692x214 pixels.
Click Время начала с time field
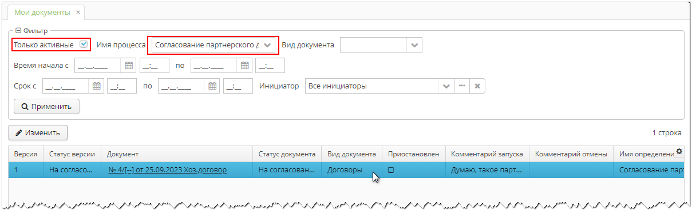(155, 66)
